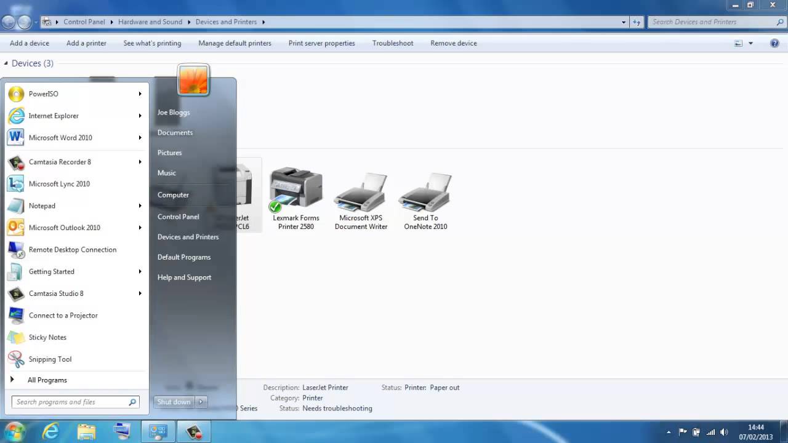The width and height of the screenshot is (788, 443).
Task: Open Joe Bloggs personal folder
Action: click(174, 113)
